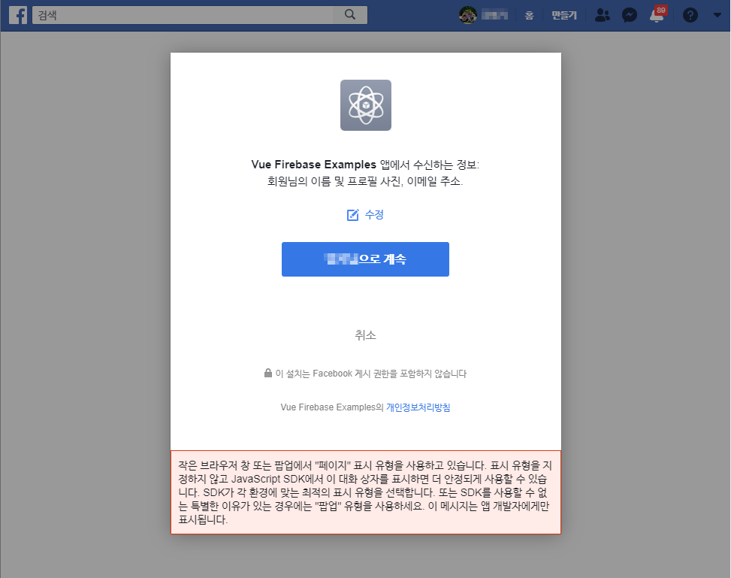Open the Facebook logo home icon

tap(18, 15)
